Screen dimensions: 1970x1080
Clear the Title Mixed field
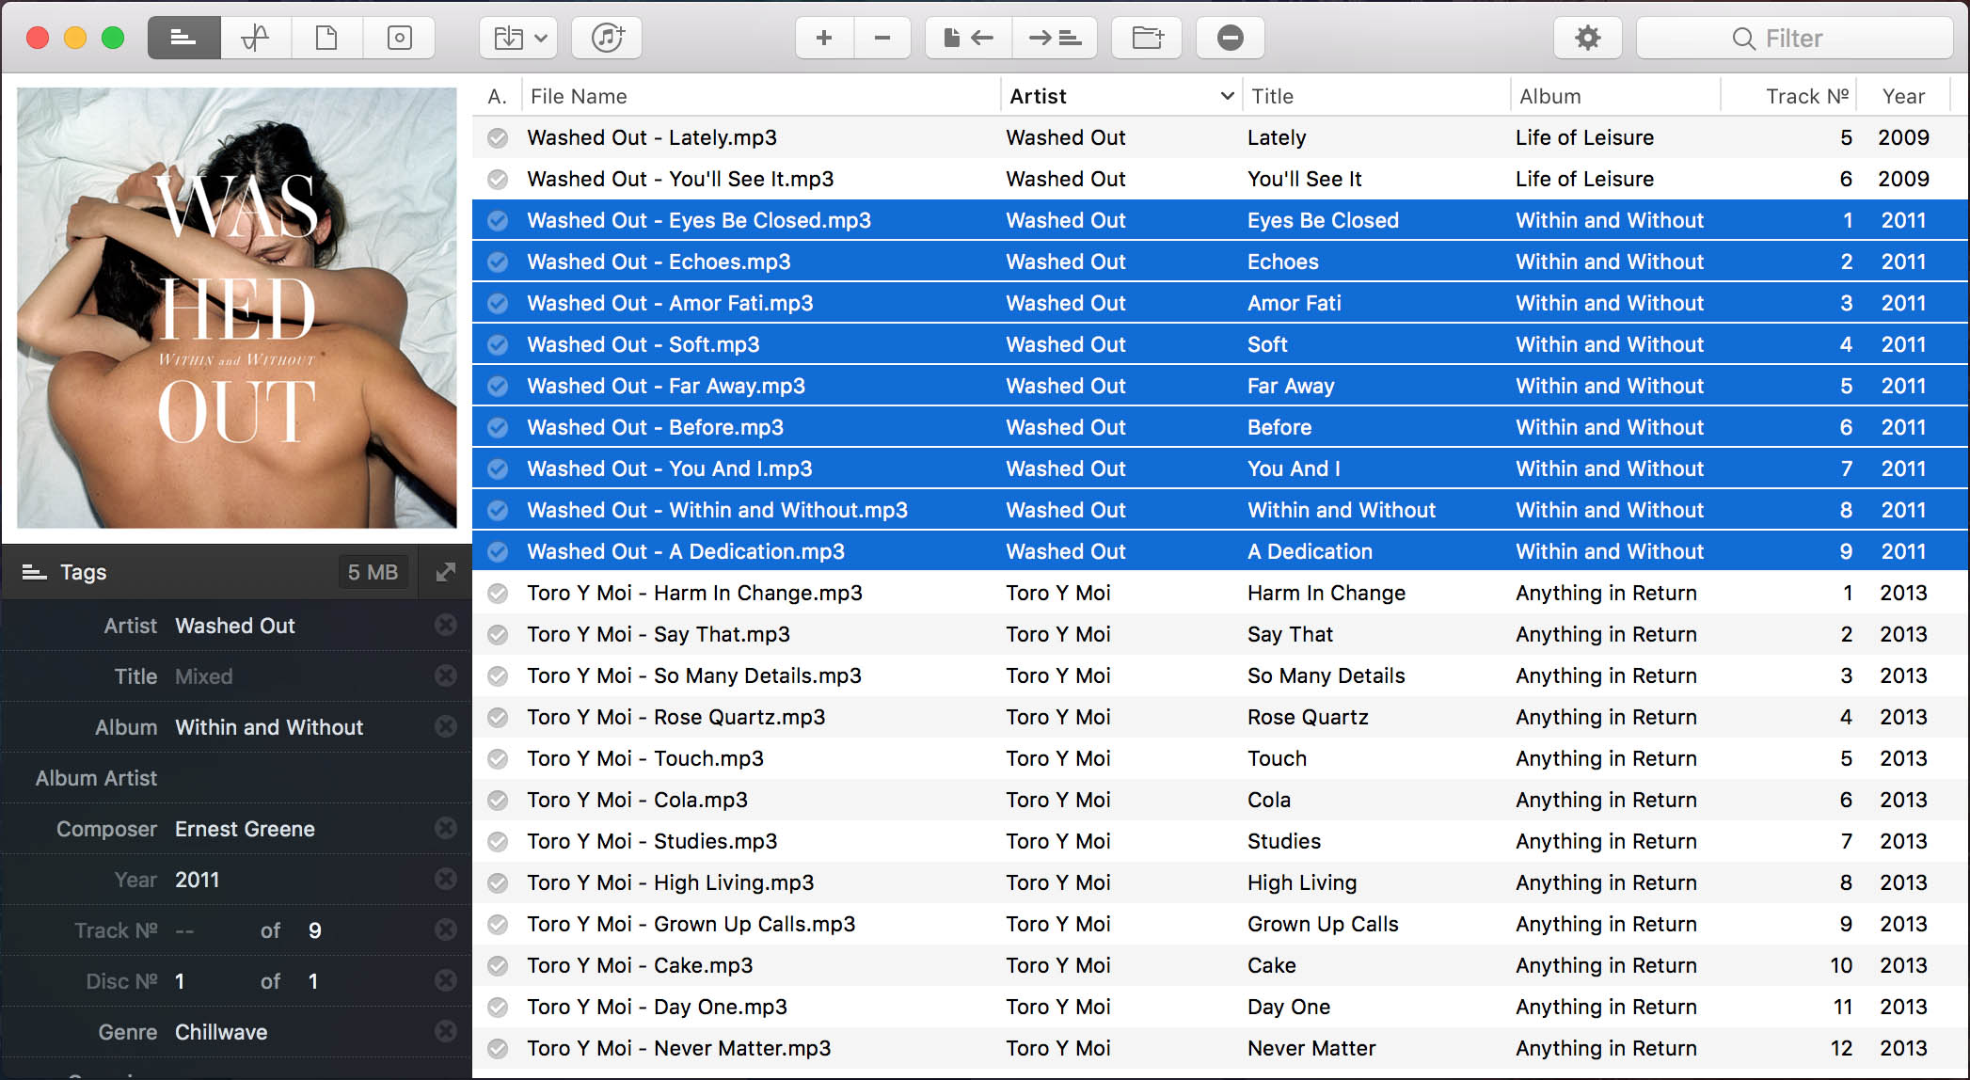point(446,675)
